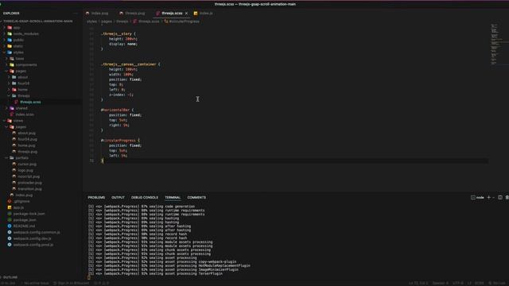Viewport: 509px width, 286px height.
Task: Click the #circularProgress breadcrumb
Action: (x=182, y=21)
